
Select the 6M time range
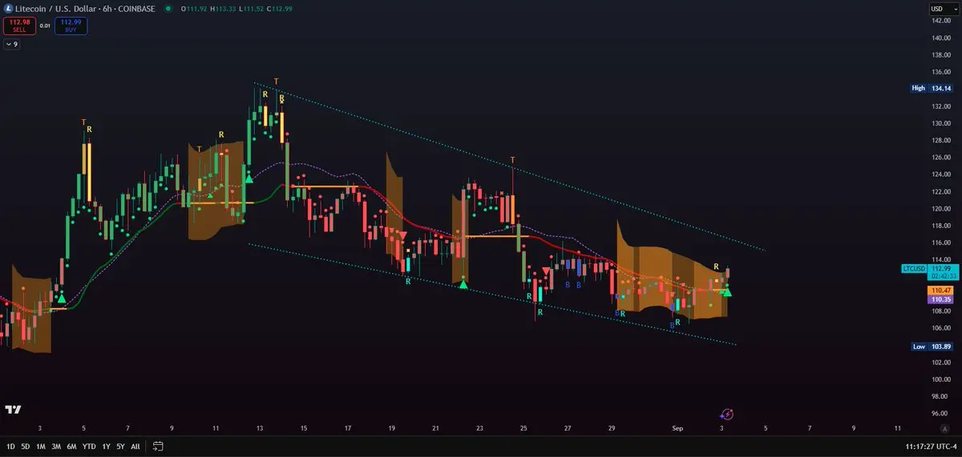pos(72,446)
